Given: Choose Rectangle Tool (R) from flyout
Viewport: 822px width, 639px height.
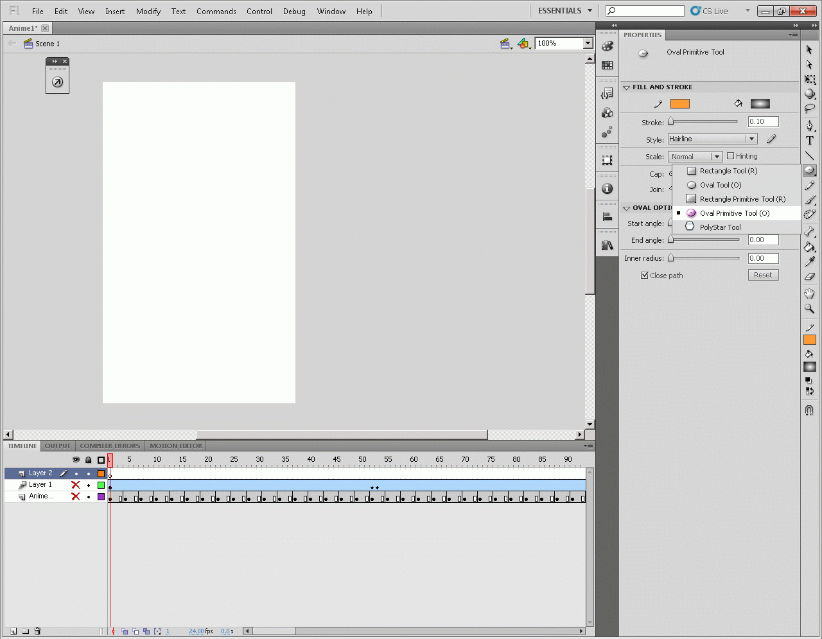Looking at the screenshot, I should tap(737, 171).
